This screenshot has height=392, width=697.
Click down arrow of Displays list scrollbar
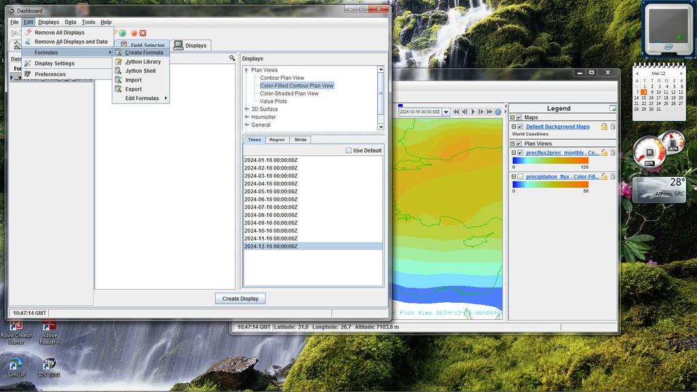(380, 127)
